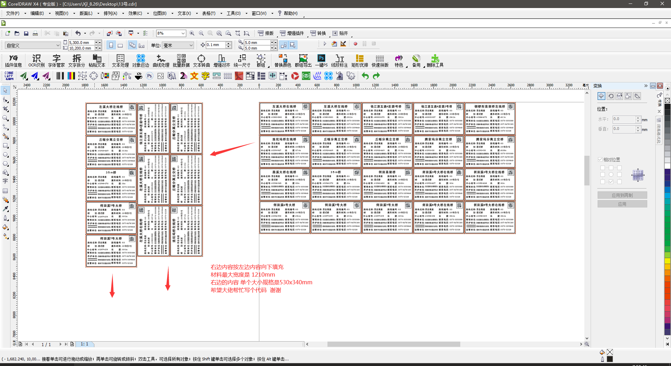
Task: Click the New document icon
Action: (8, 33)
